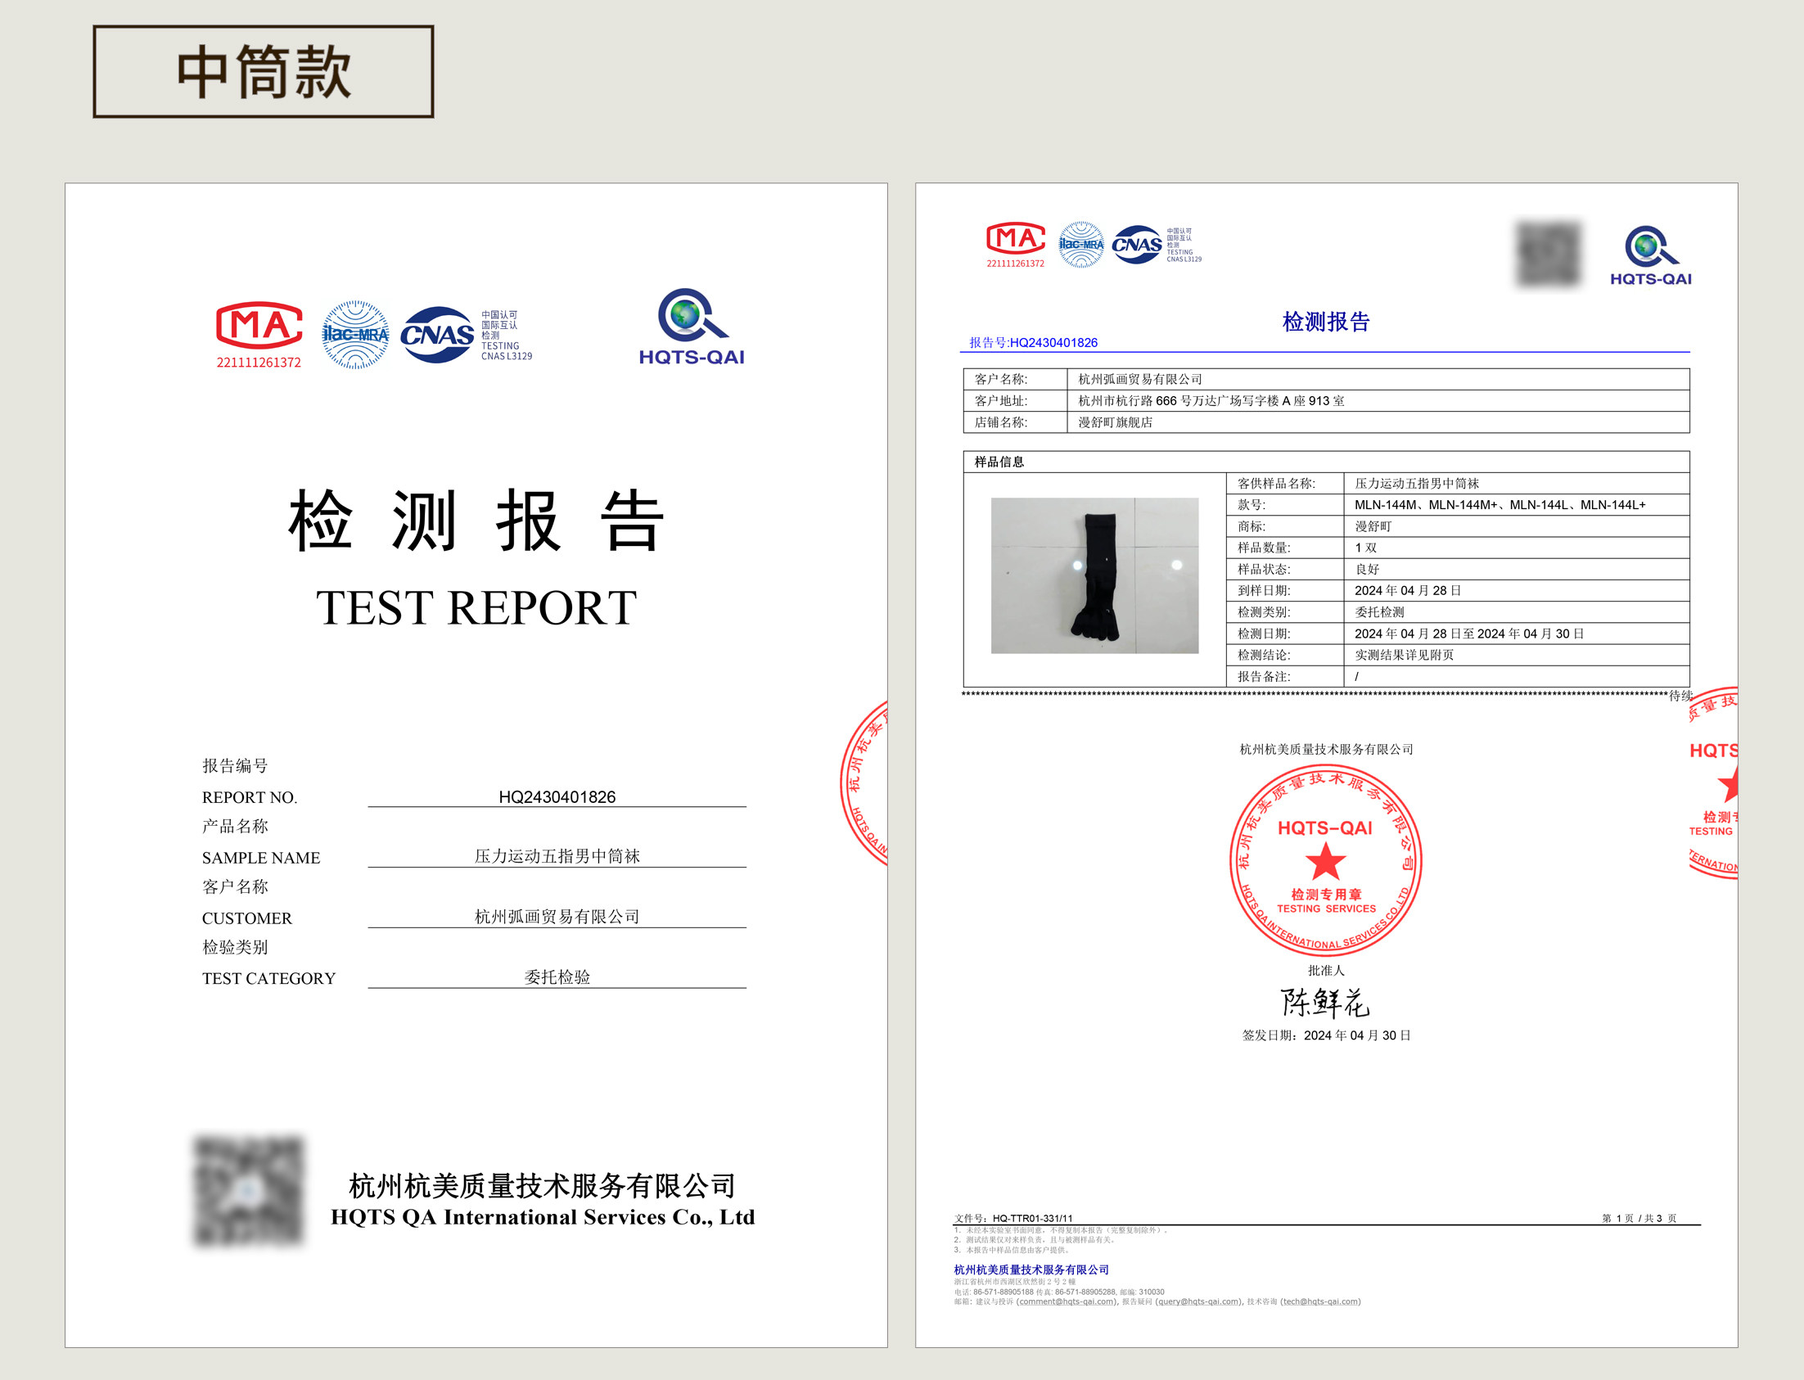This screenshot has height=1380, width=1804.
Task: Click the comment@hqts-qai.com email link
Action: (1066, 1301)
